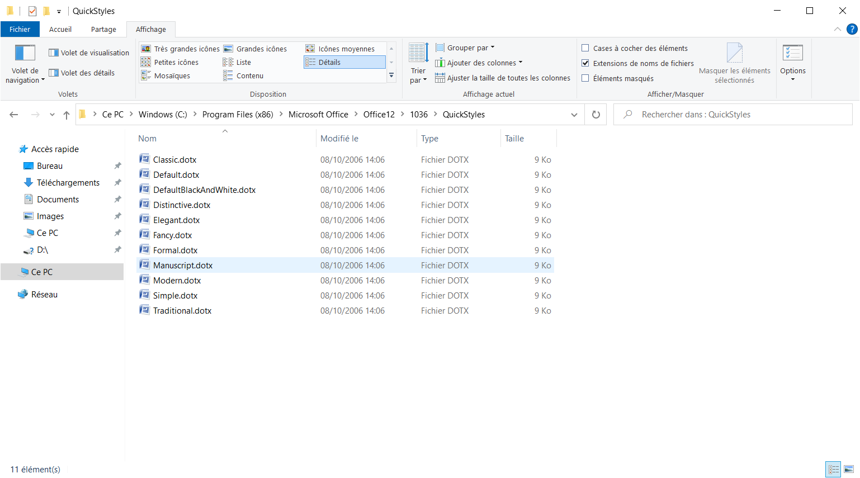
Task: Click the Properties quick access icon in title bar
Action: click(32, 11)
